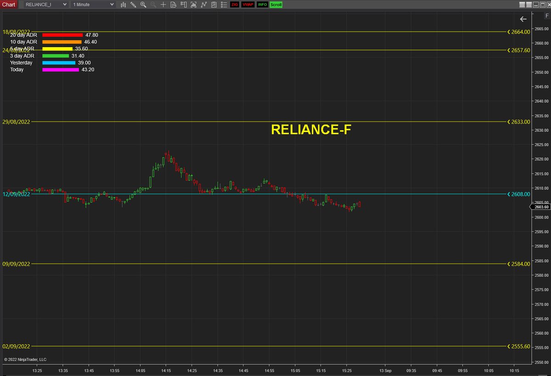
Task: Click the green 3 day ADR bar
Action: pyautogui.click(x=56, y=55)
